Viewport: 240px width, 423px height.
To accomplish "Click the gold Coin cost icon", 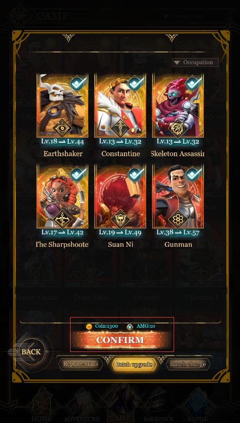I will [89, 326].
